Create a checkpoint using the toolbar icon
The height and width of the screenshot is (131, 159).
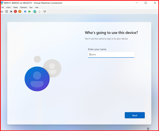[x=35, y=11]
